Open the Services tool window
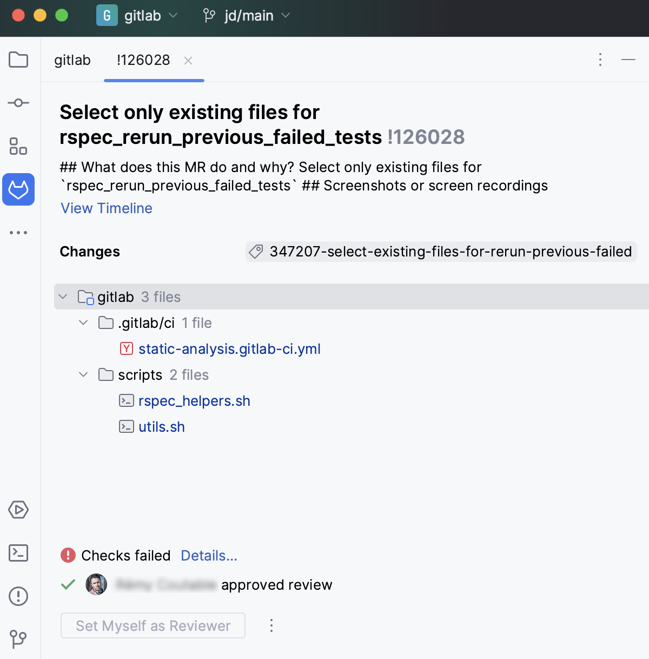The width and height of the screenshot is (649, 659). tap(18, 510)
